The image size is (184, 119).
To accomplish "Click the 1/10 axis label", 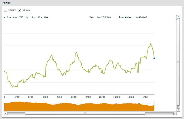I will click(145, 97).
